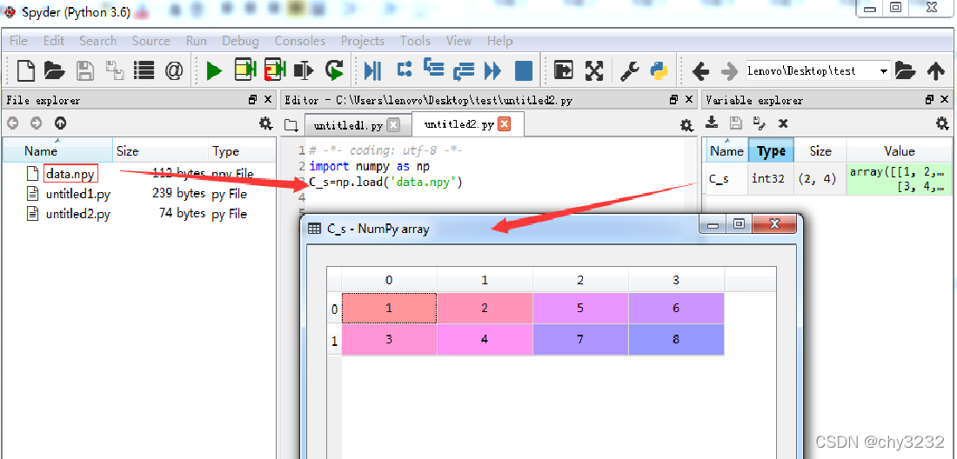Stop debugging with blue square
Image resolution: width=957 pixels, height=459 pixels.
click(524, 70)
